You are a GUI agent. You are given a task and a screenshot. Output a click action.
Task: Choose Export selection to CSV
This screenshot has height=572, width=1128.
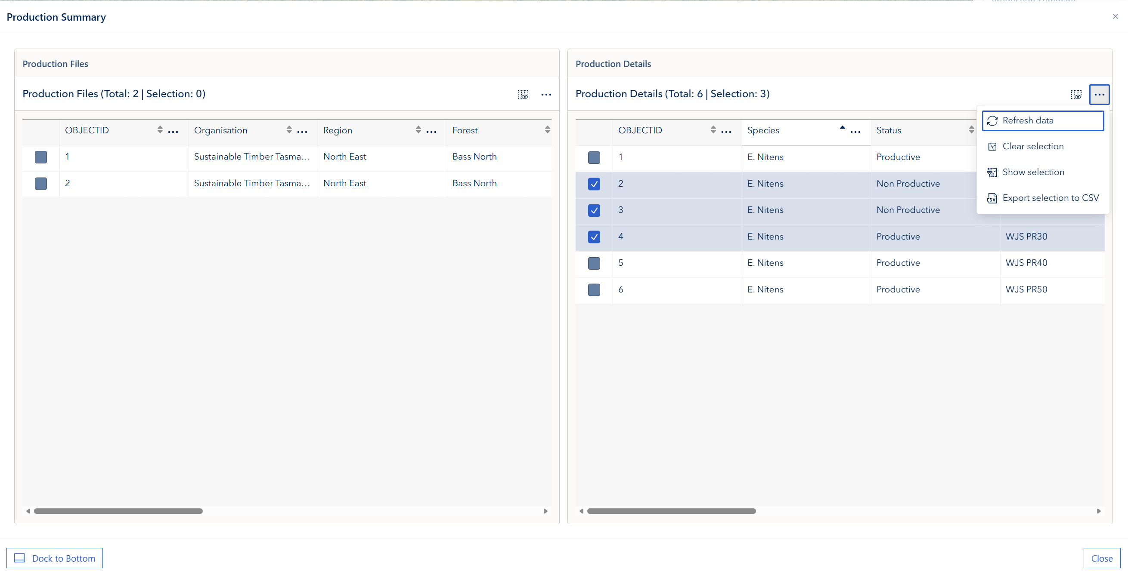point(1043,198)
